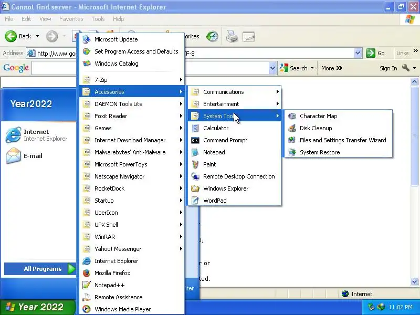
Task: Expand the Entertainment submenu
Action: pos(234,104)
